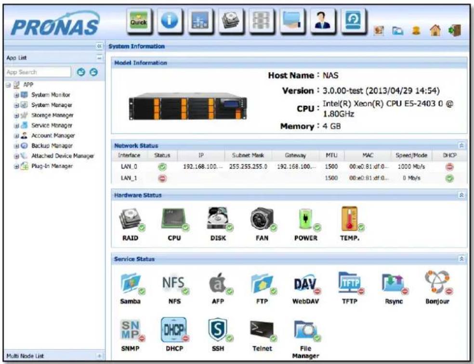
Task: Expand the System Monitor tree node
Action: click(x=16, y=95)
